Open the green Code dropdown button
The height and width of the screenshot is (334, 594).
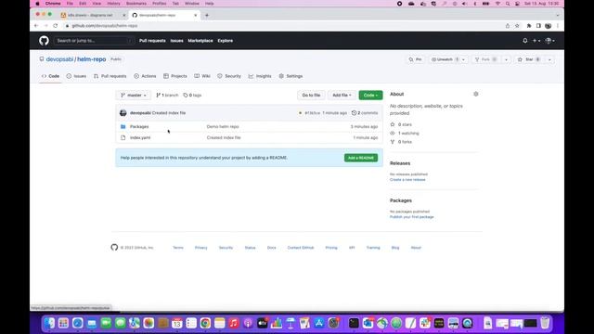tap(370, 96)
